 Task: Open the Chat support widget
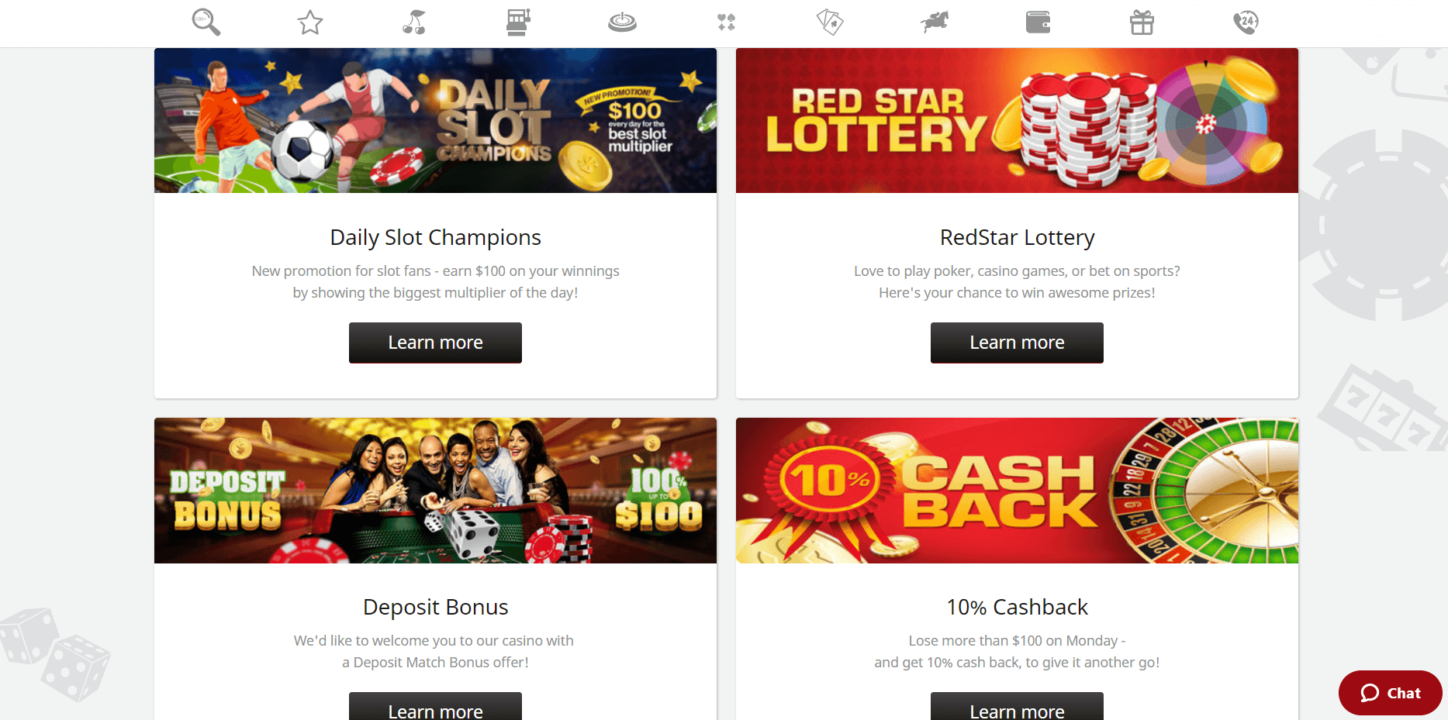(x=1390, y=693)
